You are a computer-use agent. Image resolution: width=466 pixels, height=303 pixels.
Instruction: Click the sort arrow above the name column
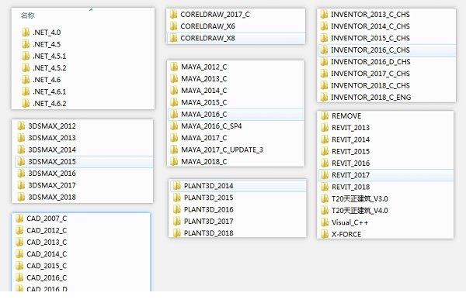pyautogui.click(x=91, y=10)
